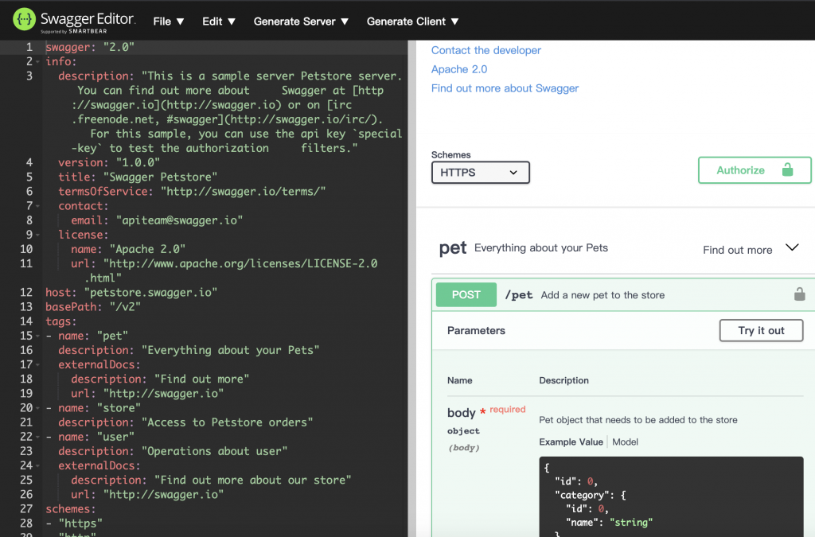This screenshot has height=537, width=815.
Task: Click line number 12 in the gutter
Action: coord(26,293)
